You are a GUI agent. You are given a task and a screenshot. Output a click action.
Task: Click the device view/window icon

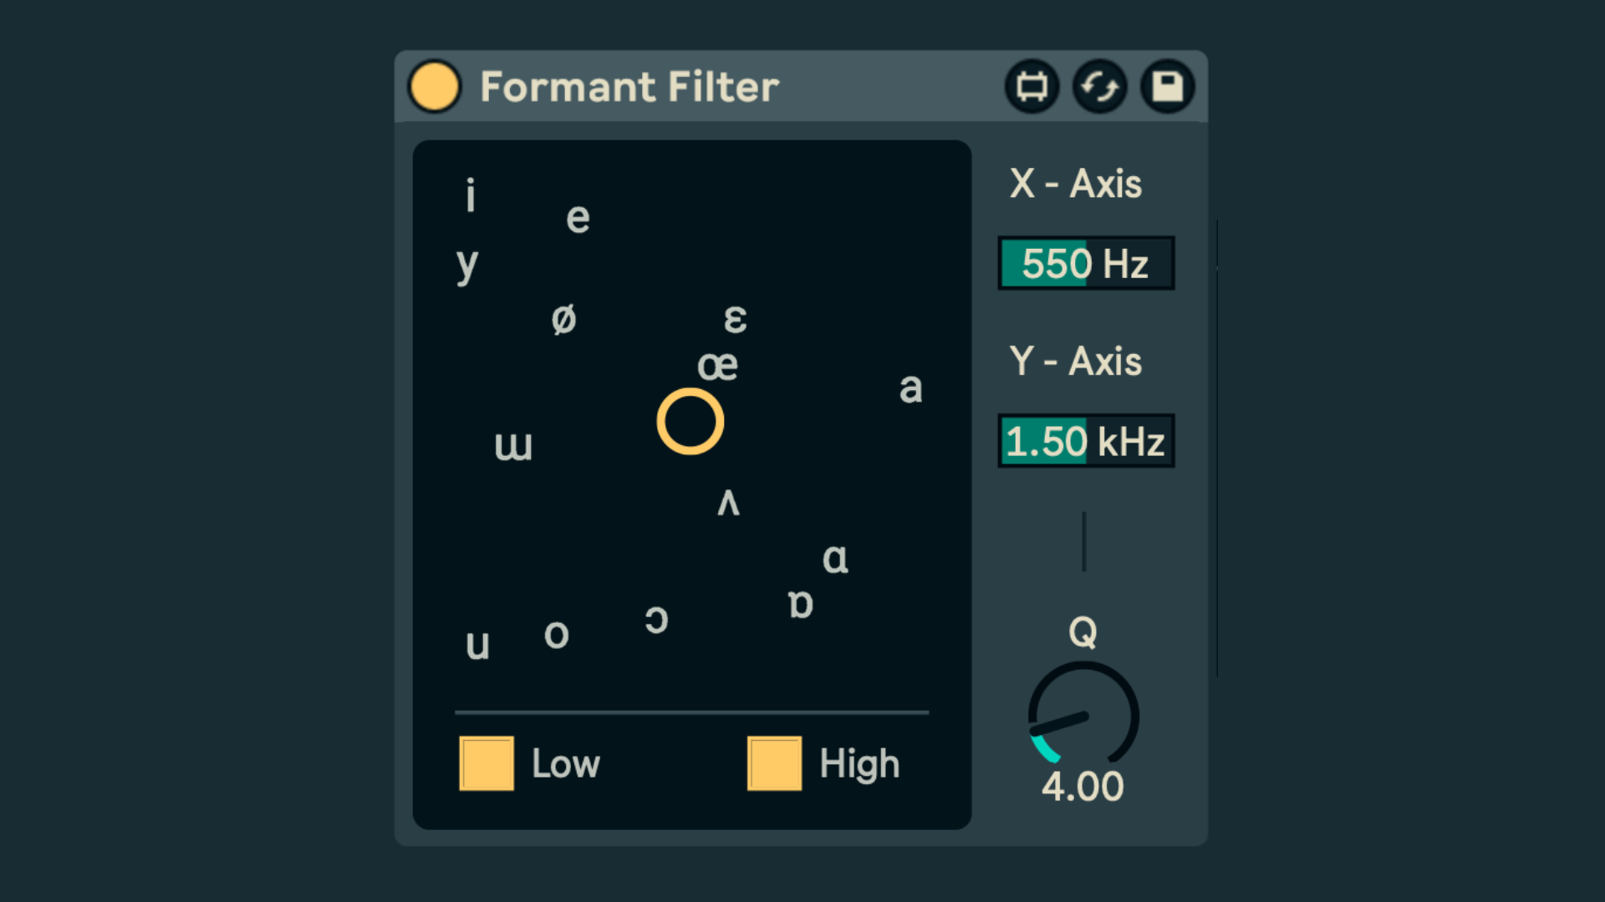pyautogui.click(x=1032, y=86)
